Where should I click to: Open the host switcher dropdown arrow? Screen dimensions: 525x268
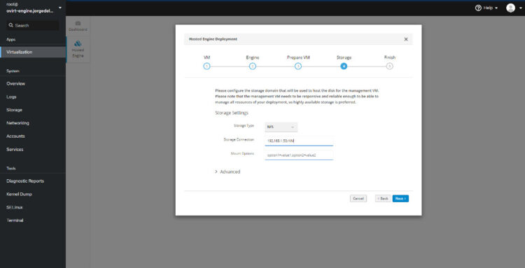[x=60, y=8]
